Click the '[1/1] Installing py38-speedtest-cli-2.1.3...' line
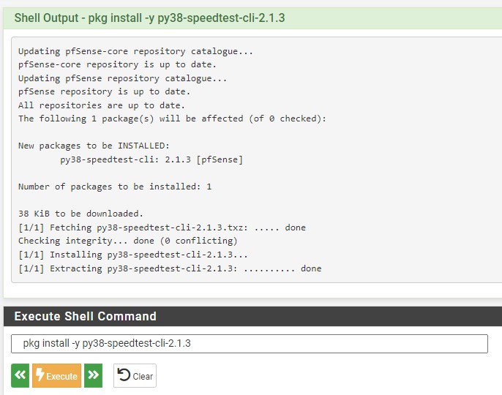502x395 pixels. point(133,255)
